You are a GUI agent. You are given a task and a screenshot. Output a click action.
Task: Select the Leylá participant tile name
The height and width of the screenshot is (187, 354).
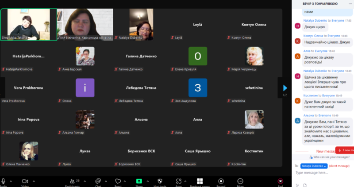(197, 25)
